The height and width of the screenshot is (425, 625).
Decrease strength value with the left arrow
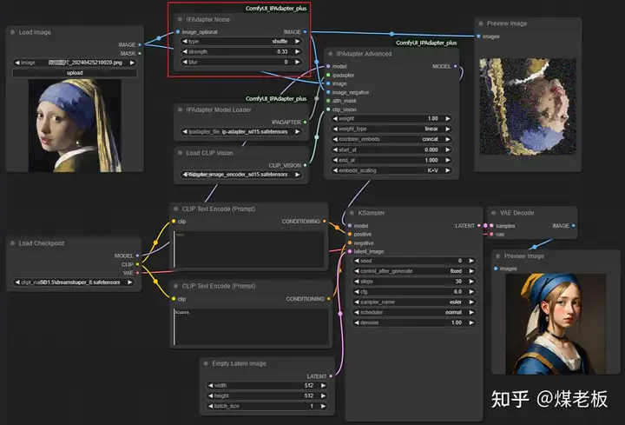pos(185,51)
